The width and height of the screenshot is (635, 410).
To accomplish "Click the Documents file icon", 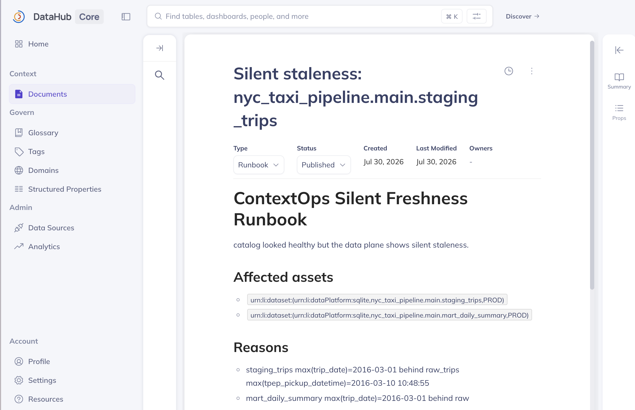I will [x=19, y=94].
